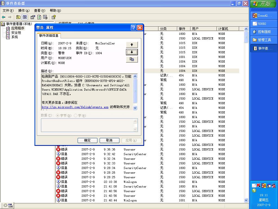Click the description scrollbar thumb

coord(135,91)
